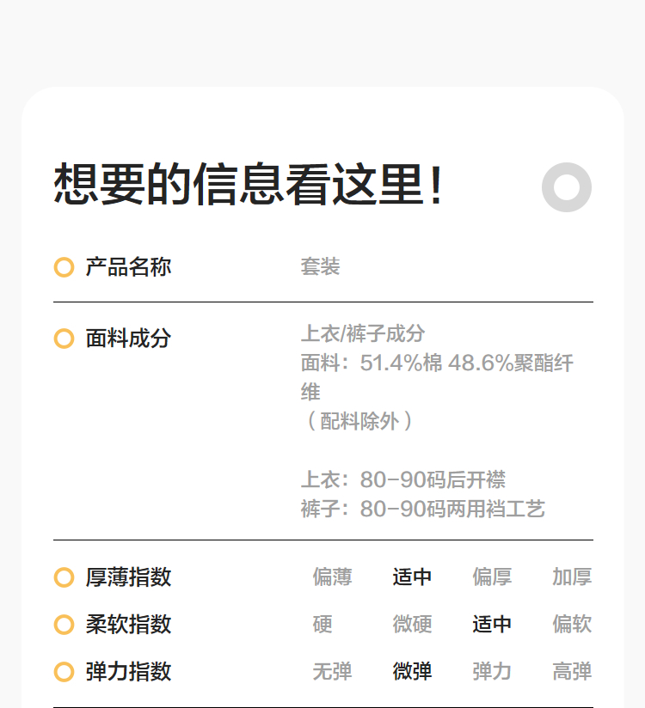Pick 微硬 softness option

[412, 625]
